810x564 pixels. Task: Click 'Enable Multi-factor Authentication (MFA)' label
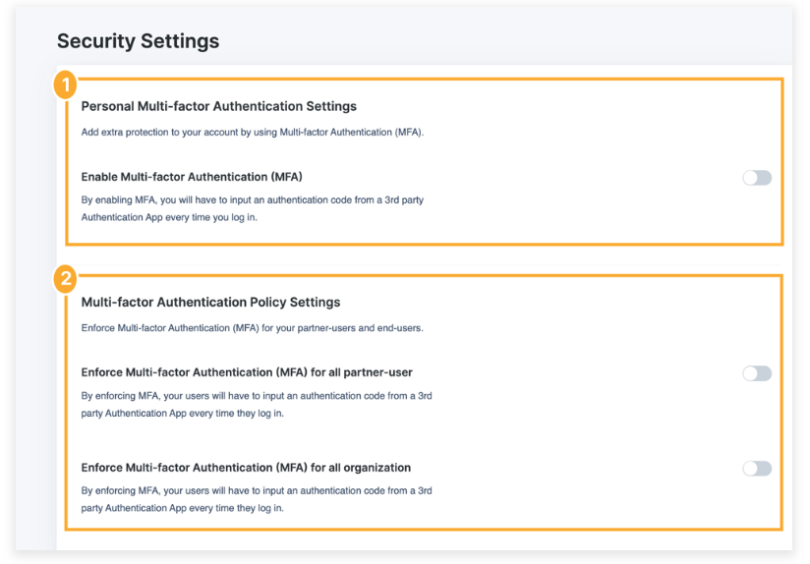[x=192, y=177]
